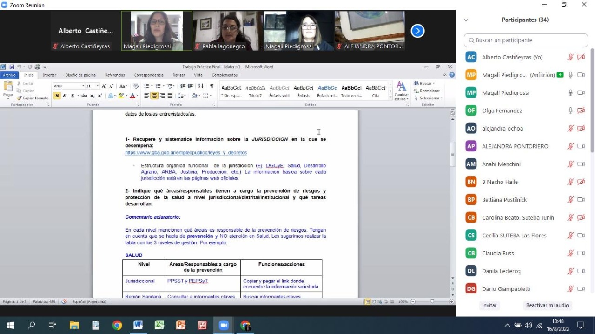Show hidden system tray icons

(x=507, y=325)
